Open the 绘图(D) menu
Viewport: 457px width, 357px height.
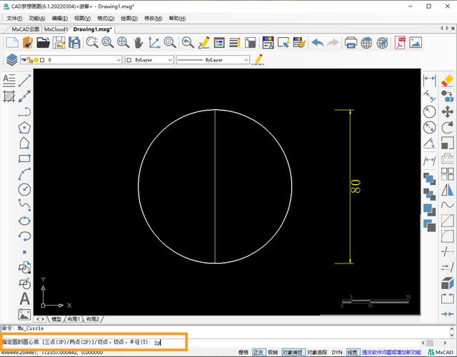pos(129,18)
